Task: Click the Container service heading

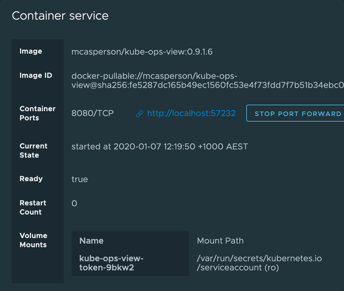Action: [x=60, y=16]
